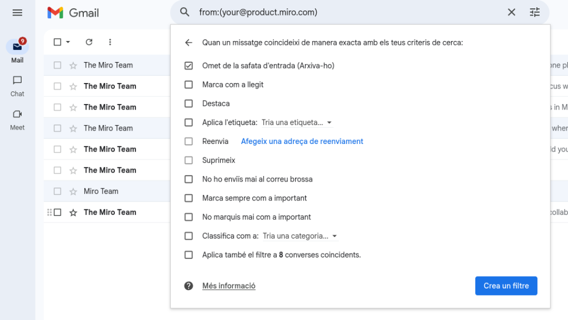Switch to the Chat tab
The height and width of the screenshot is (320, 568).
17,86
